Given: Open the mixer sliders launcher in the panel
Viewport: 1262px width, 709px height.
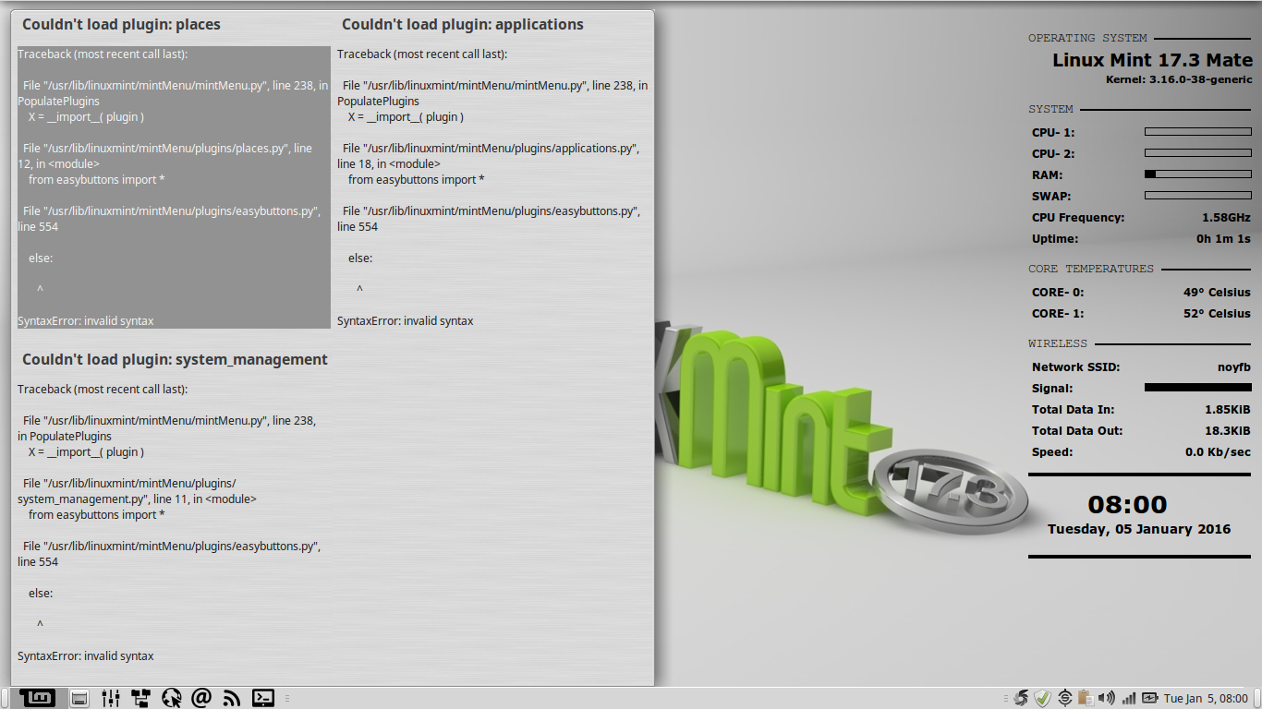Looking at the screenshot, I should (111, 698).
